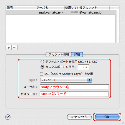Click the ユーザ名 input field
The width and height of the screenshot is (125, 125).
point(74,87)
